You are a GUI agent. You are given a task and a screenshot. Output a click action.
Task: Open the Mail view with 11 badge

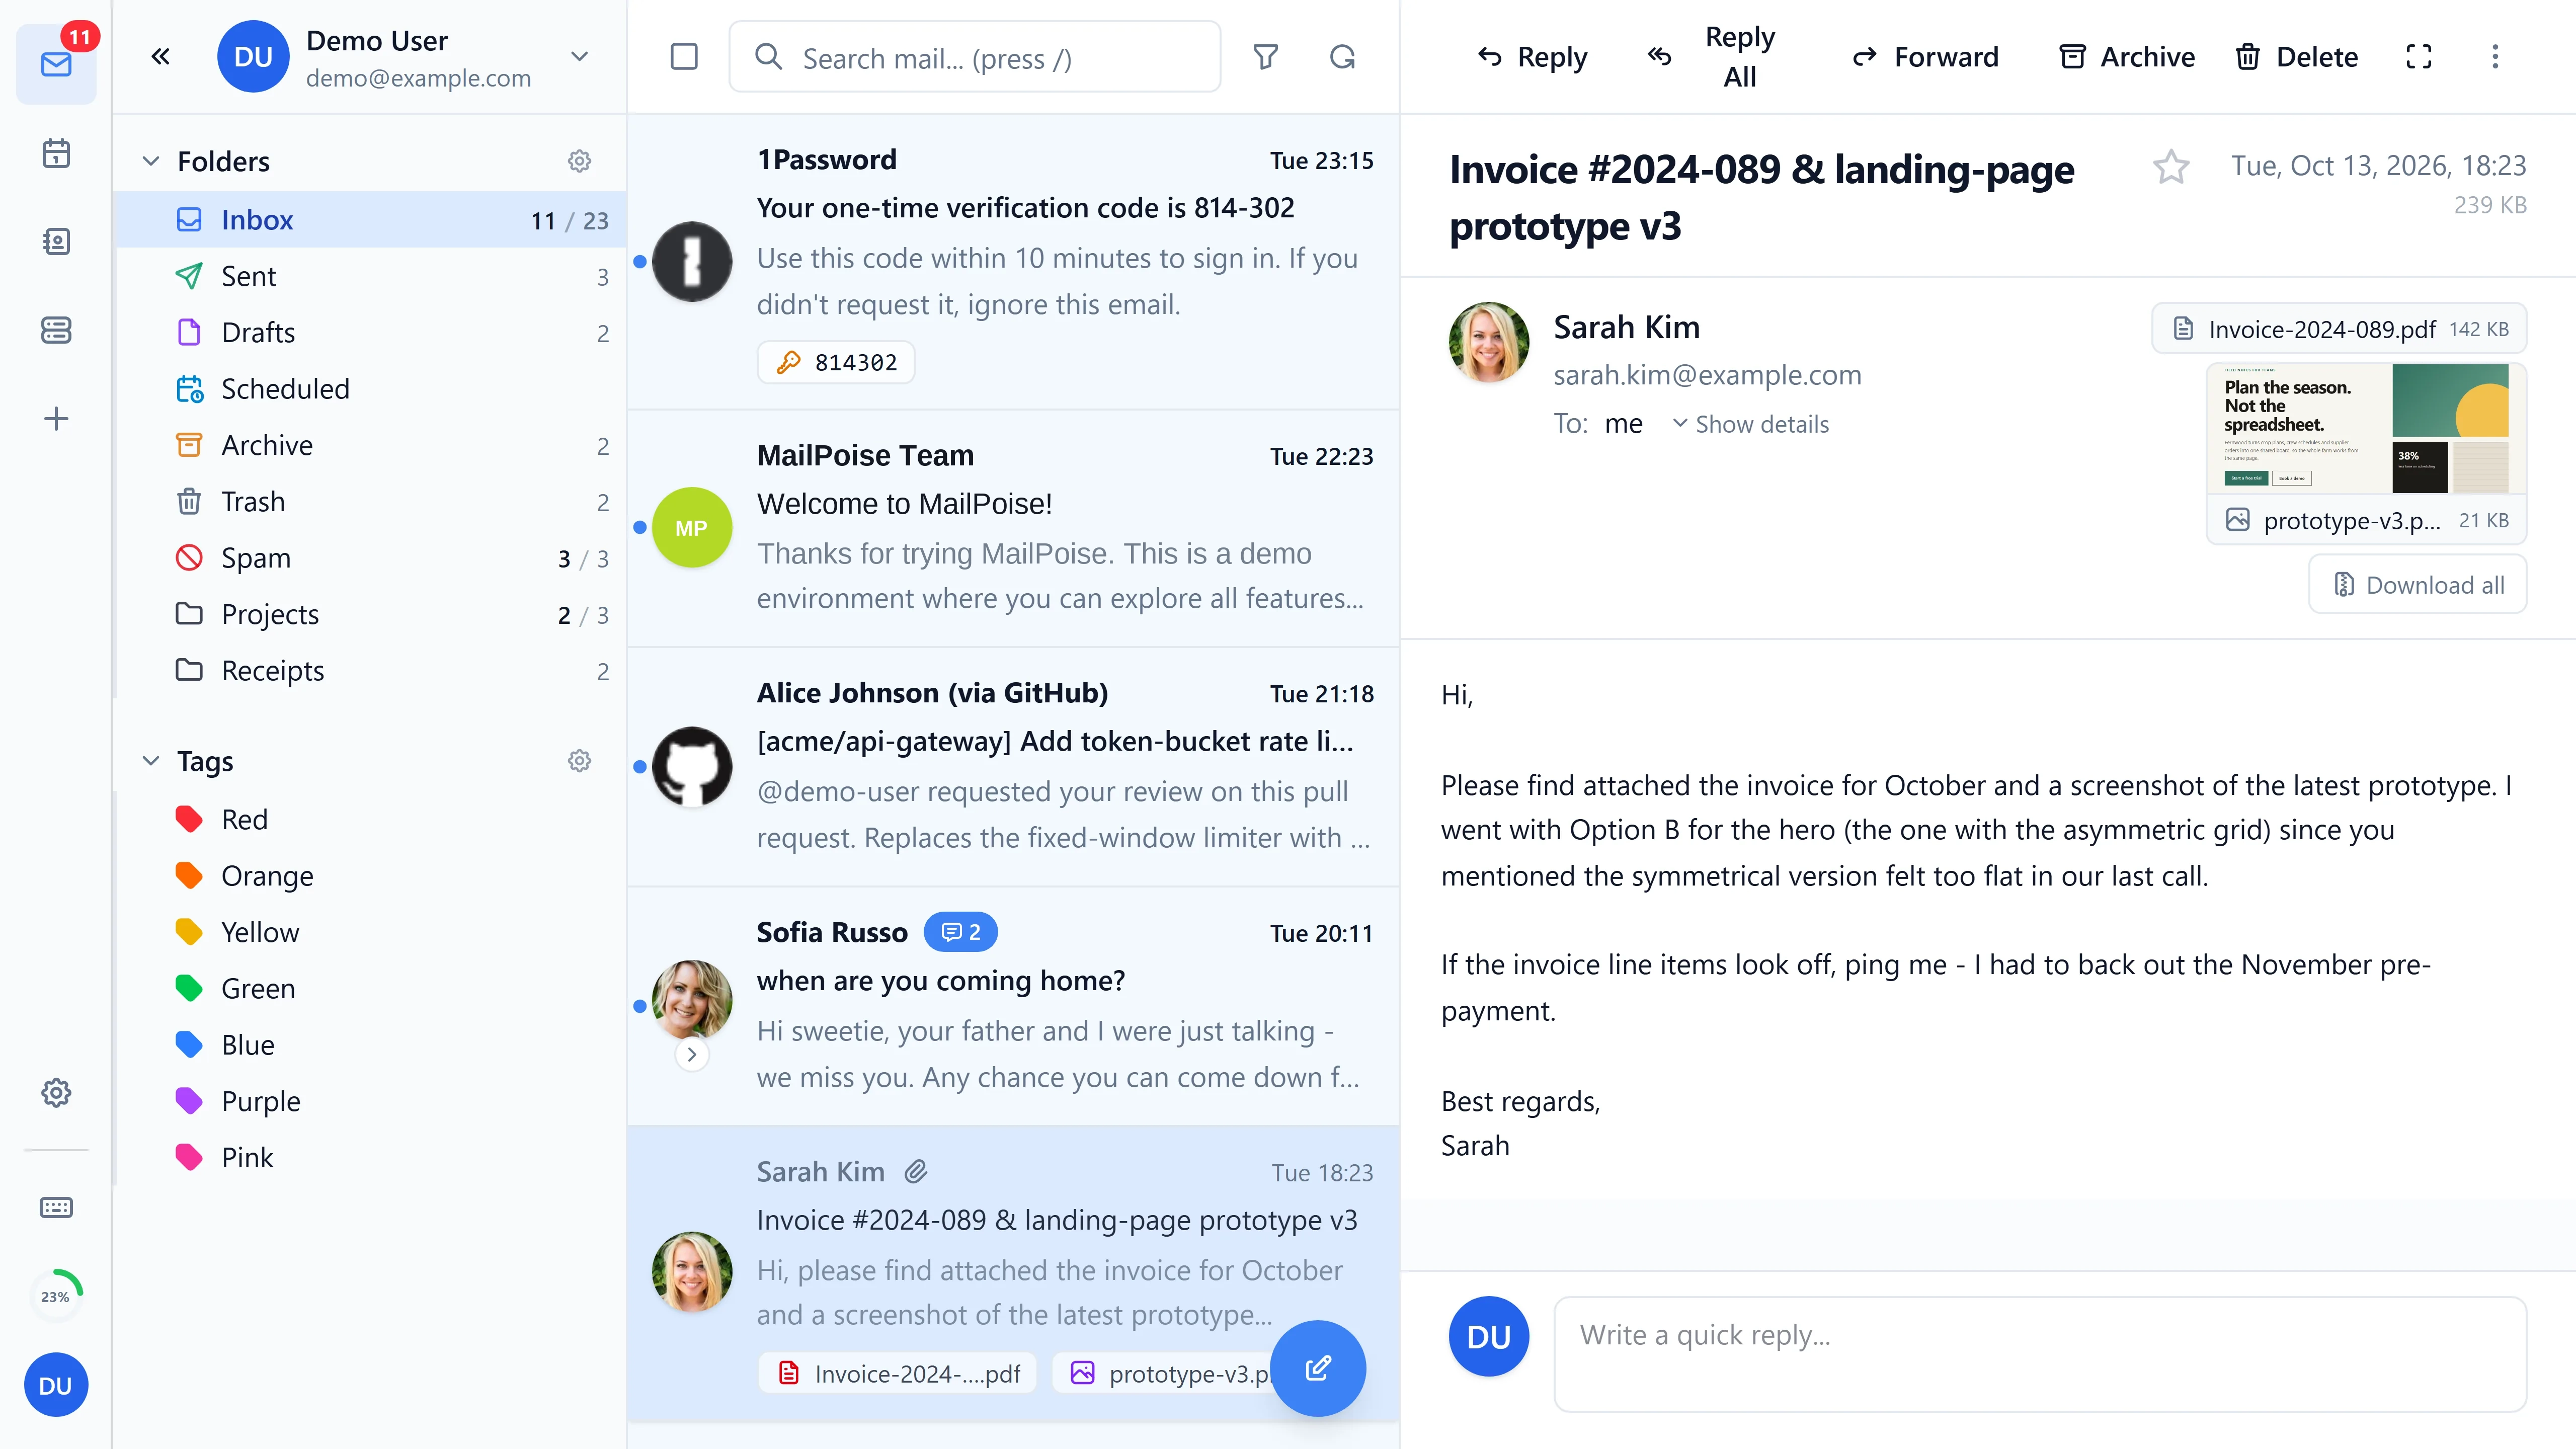point(56,64)
